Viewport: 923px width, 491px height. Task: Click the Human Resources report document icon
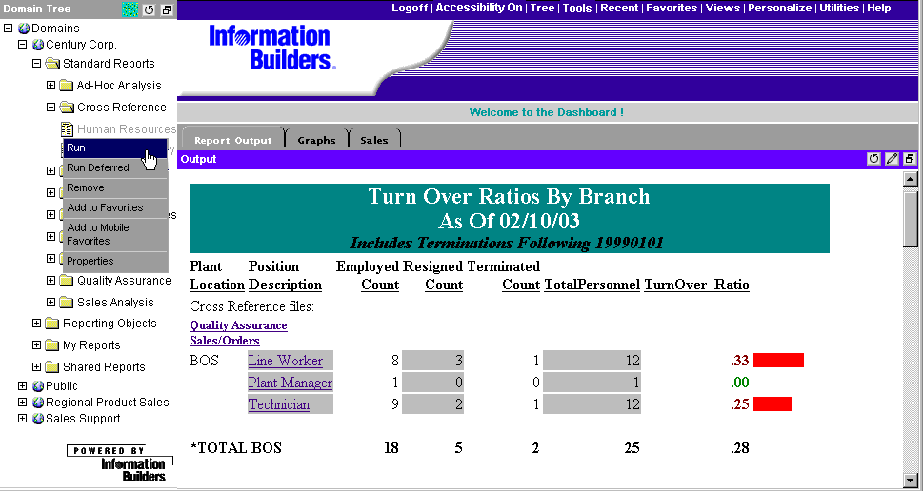point(67,128)
